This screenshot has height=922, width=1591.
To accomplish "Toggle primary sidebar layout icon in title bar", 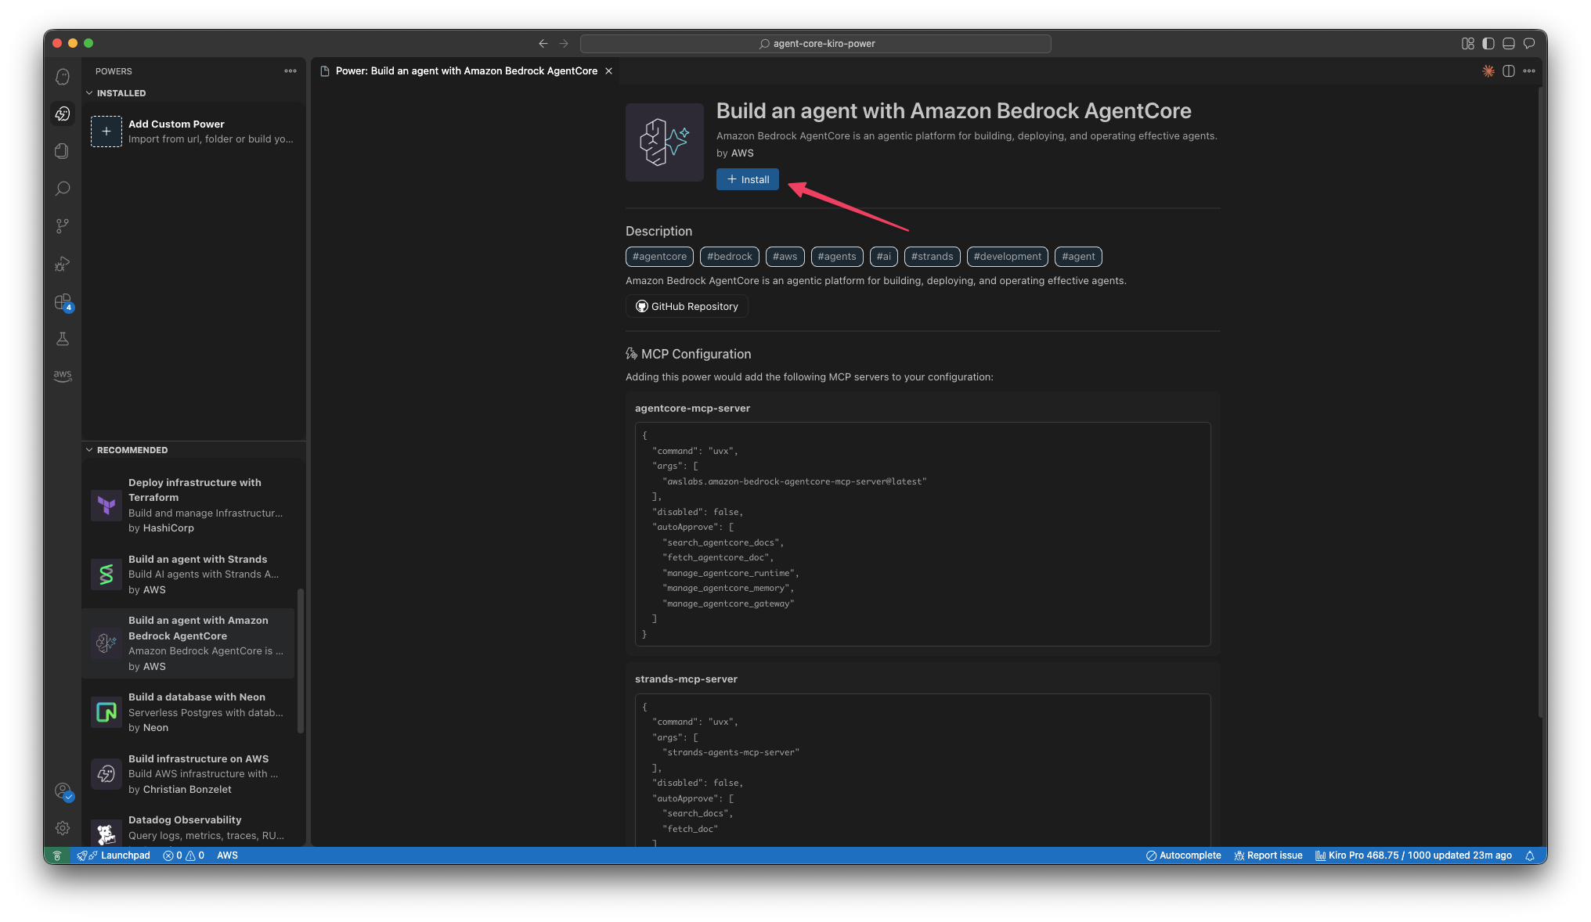I will coord(1488,44).
